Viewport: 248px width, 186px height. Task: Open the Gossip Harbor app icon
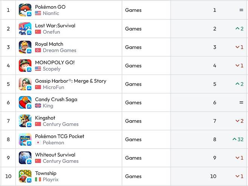coord(25,84)
